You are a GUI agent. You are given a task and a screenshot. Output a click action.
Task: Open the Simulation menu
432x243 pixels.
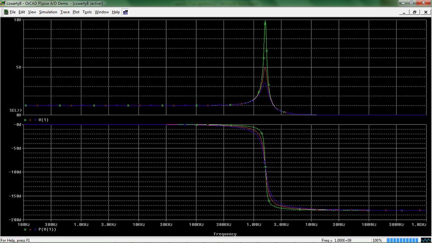48,12
